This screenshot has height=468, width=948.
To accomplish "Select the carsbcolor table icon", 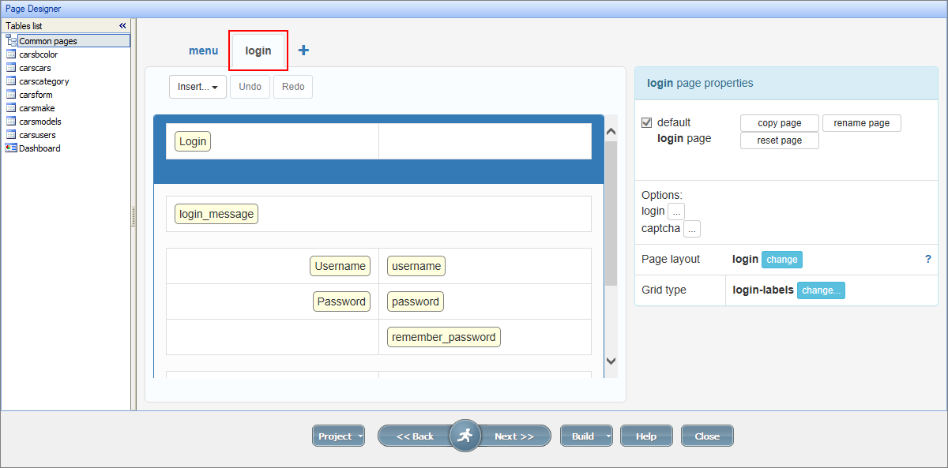I will point(11,54).
